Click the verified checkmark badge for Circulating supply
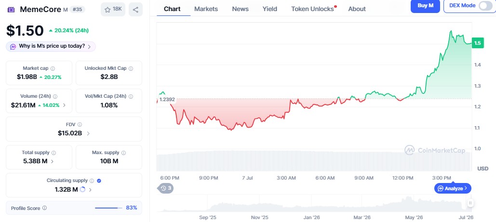The width and height of the screenshot is (496, 222). click(x=99, y=181)
